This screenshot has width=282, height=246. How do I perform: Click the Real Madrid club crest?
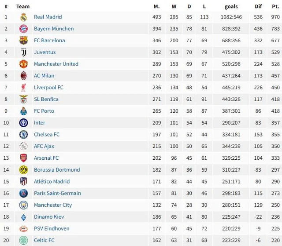pos(23,17)
